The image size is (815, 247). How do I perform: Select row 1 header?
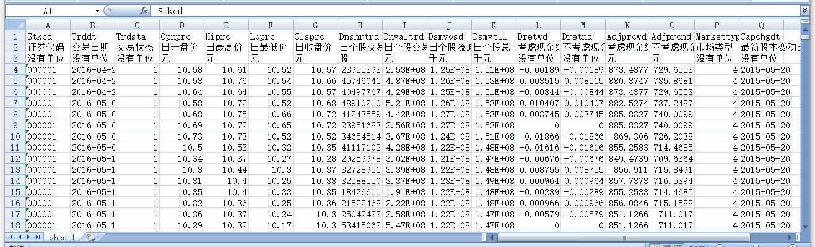(x=15, y=36)
